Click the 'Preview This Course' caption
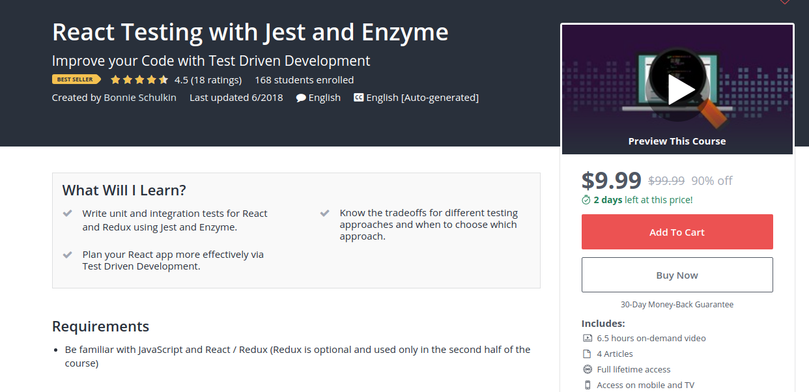Image resolution: width=809 pixels, height=392 pixels. (x=677, y=141)
